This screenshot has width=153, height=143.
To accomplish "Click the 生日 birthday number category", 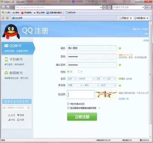I will tap(11, 115).
